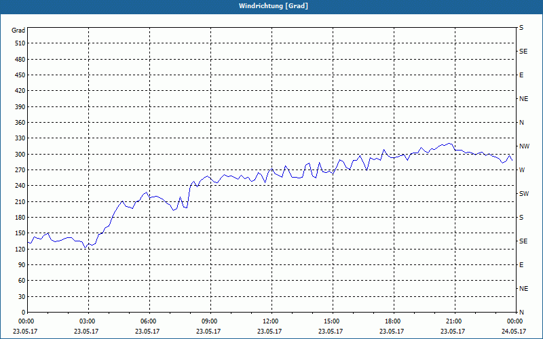Click the S compass label beside gridline 180

coord(521,218)
